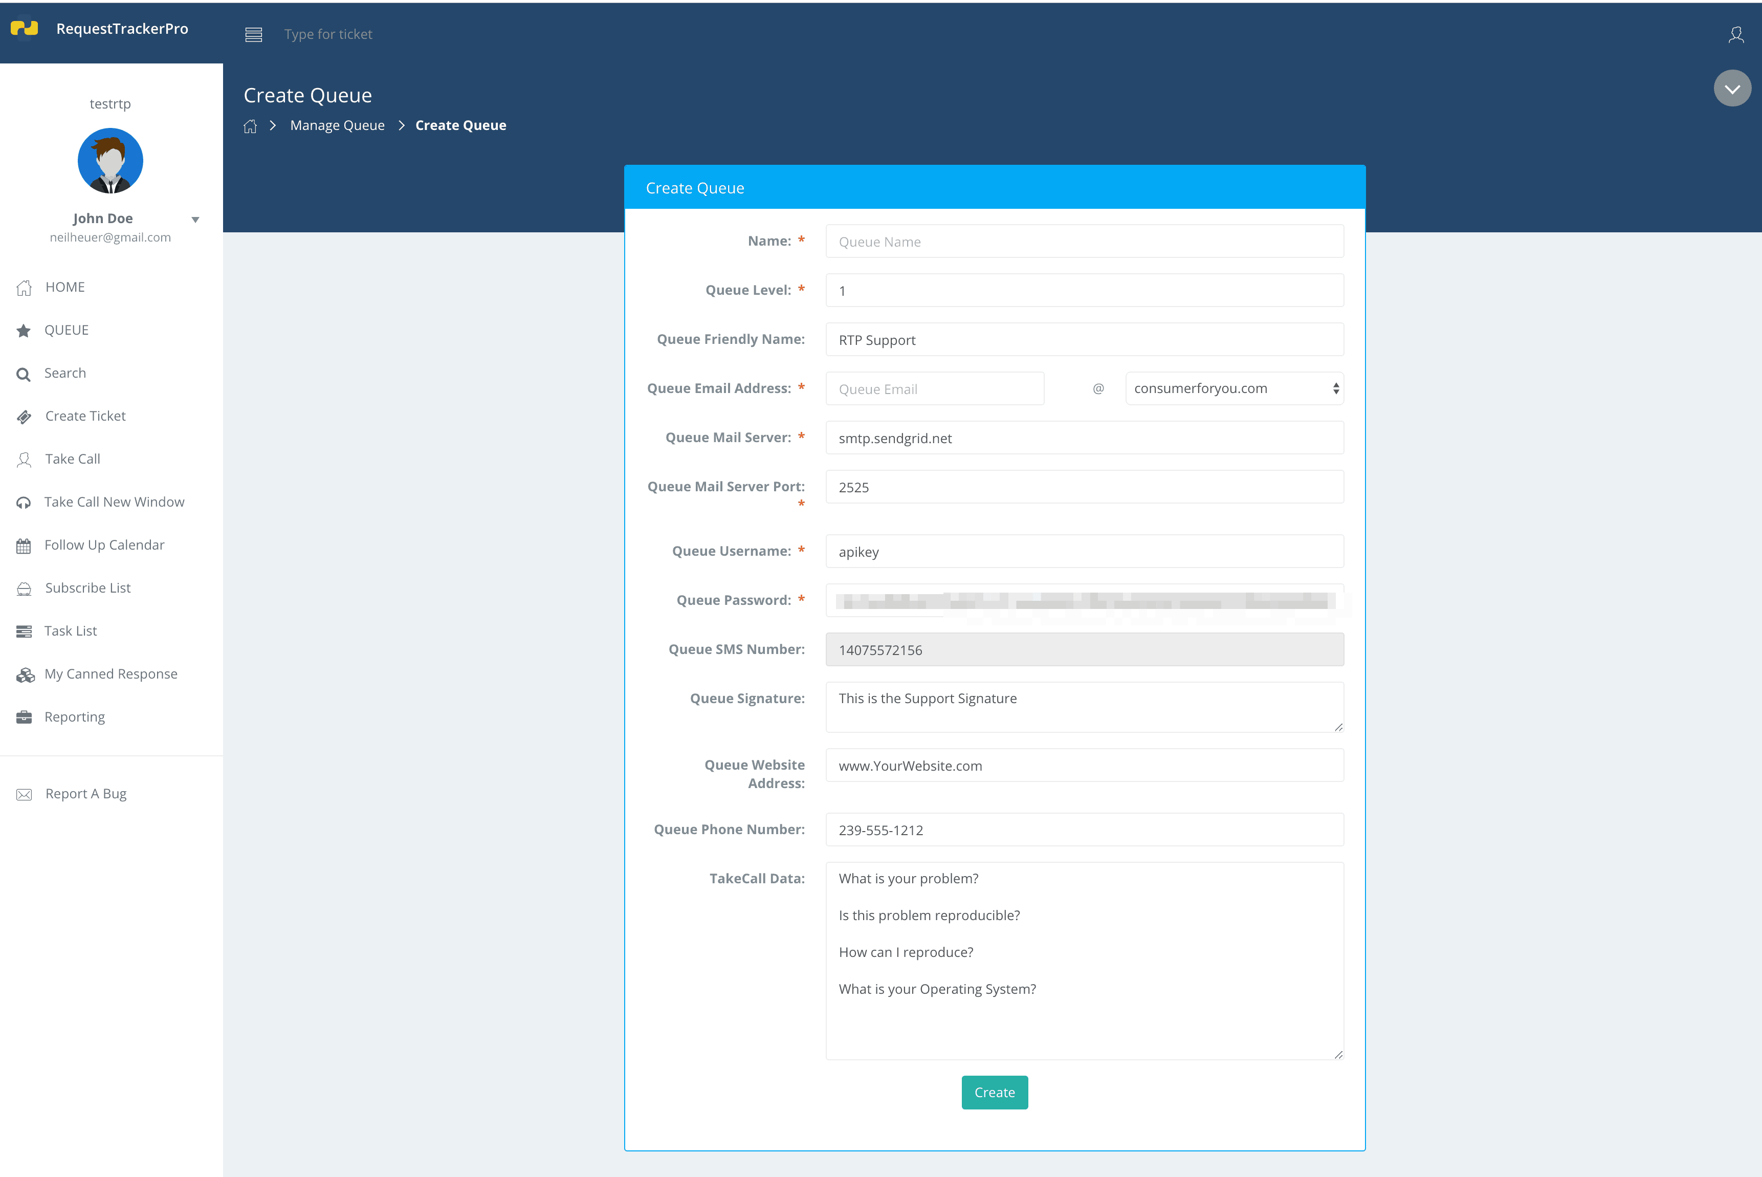The image size is (1762, 1177).
Task: Click the hamburger menu icon in top bar
Action: click(254, 34)
